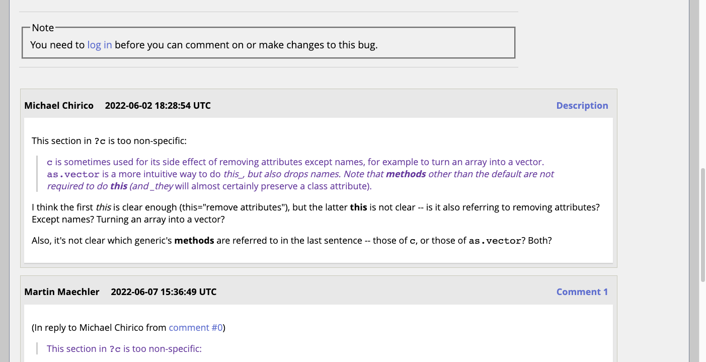The height and width of the screenshot is (362, 706).
Task: Open the "Description" permalink
Action: pos(582,106)
